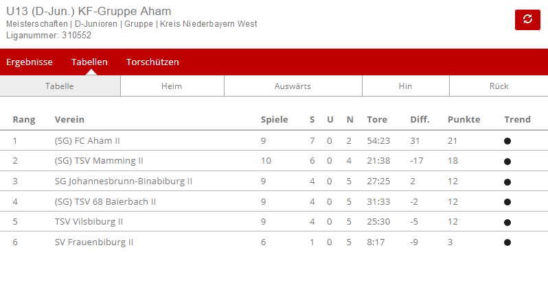This screenshot has height=289, width=548.
Task: Open team SG Johannesbrunn-Binabiburg II
Action: [124, 181]
